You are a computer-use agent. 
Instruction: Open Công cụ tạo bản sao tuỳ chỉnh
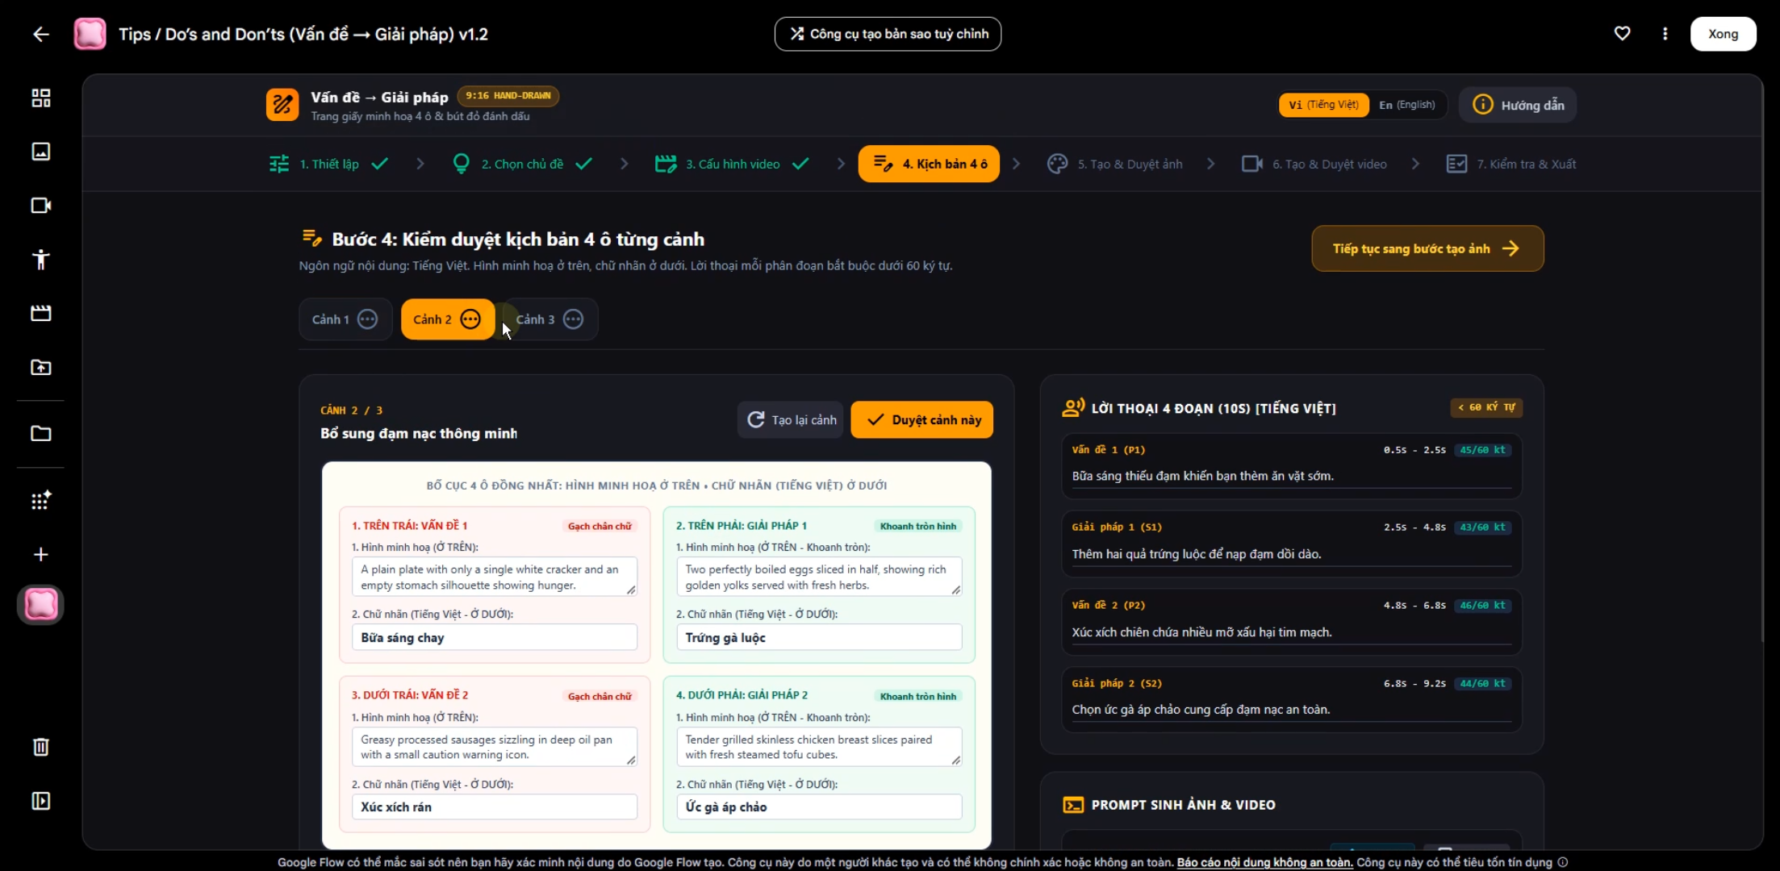pyautogui.click(x=888, y=34)
